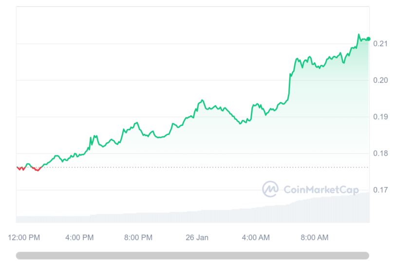Click the 4:00 PM time axis label

(x=79, y=238)
